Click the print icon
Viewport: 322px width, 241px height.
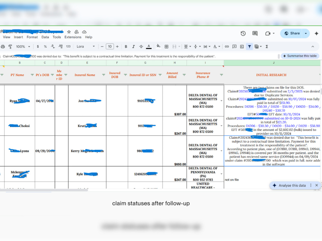pos(3,47)
